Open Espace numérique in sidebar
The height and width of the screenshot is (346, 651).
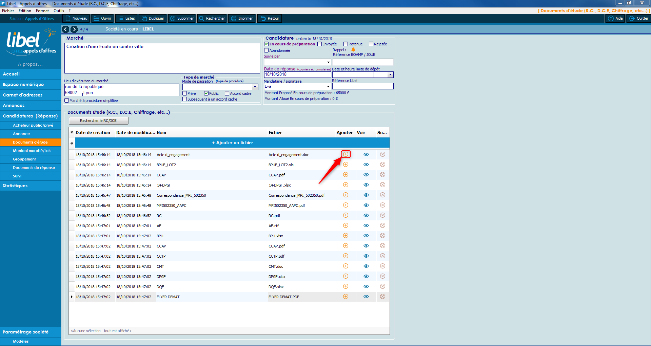point(31,85)
